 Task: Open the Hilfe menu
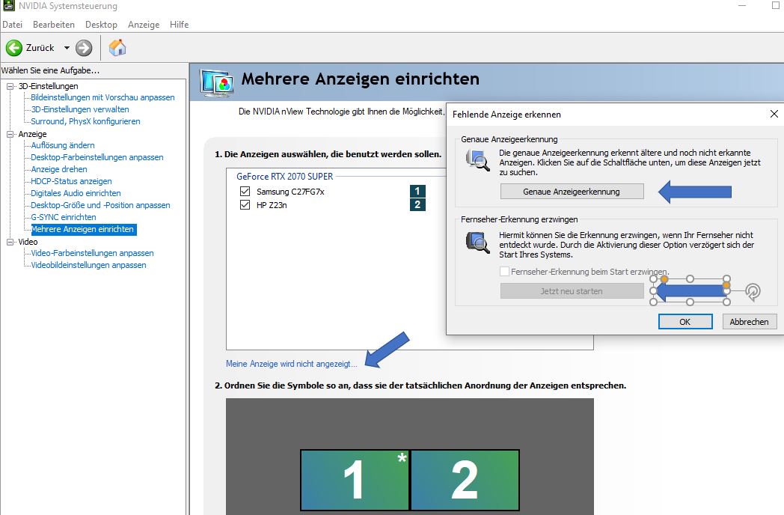(x=179, y=25)
